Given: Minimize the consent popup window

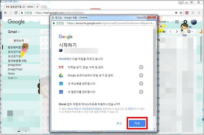Looking at the screenshot, I should 140,17.
